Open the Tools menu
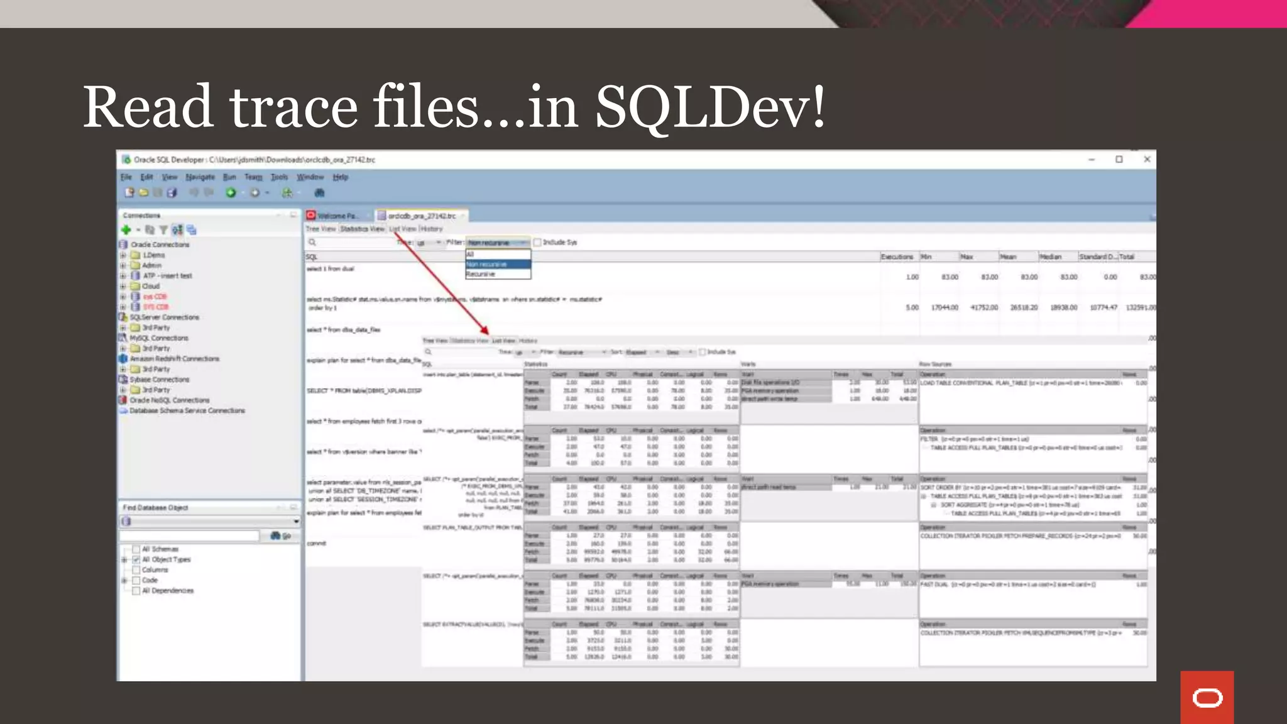This screenshot has width=1287, height=724. [x=279, y=177]
